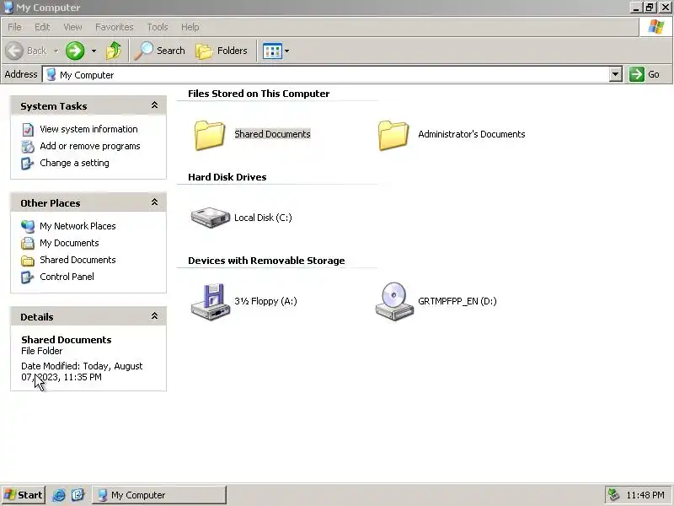
Task: Click the Shared Documents sidebar folder icon
Action: 28,261
